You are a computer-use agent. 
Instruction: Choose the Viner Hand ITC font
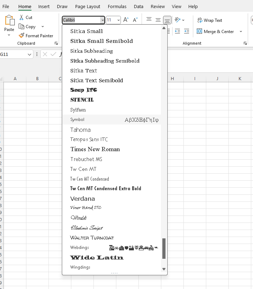click(x=112, y=208)
